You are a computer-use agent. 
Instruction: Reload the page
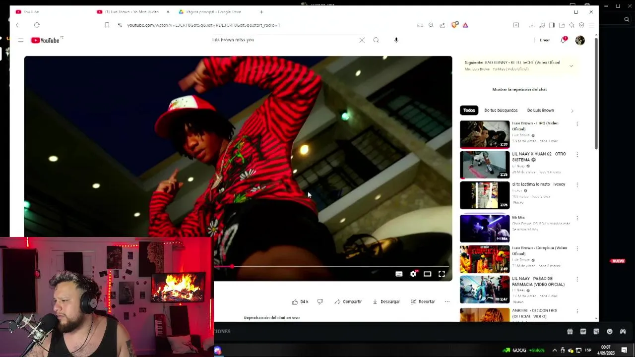click(37, 25)
